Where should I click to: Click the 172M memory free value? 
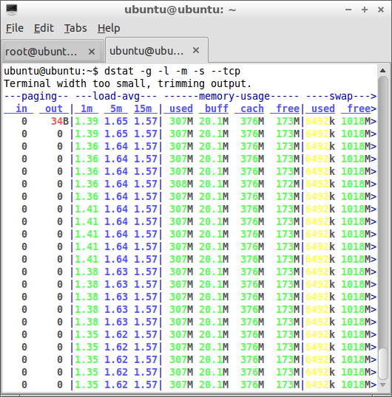point(288,184)
